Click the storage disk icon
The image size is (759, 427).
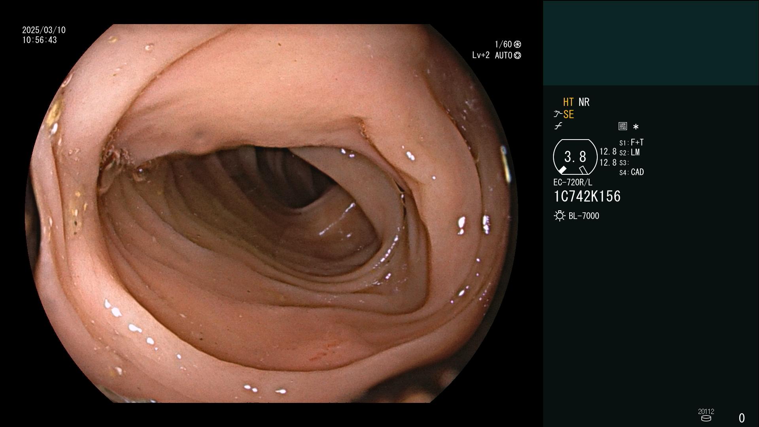point(706,418)
